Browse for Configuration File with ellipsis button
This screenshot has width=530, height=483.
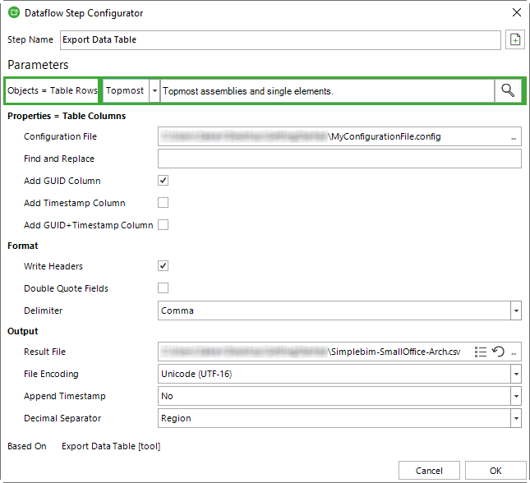coord(514,138)
